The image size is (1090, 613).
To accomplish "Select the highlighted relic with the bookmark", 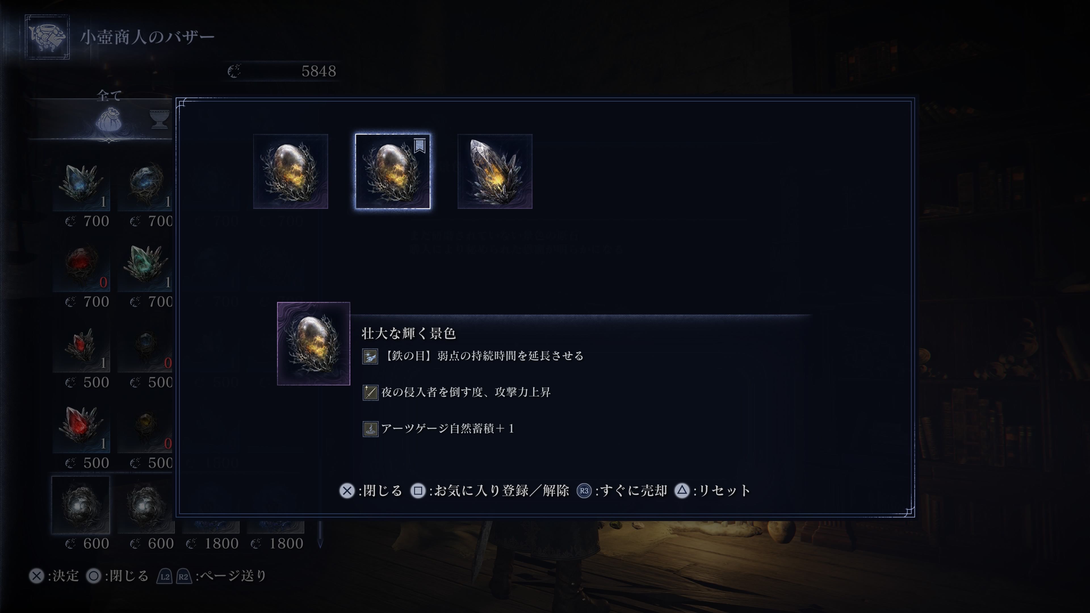I will point(393,171).
